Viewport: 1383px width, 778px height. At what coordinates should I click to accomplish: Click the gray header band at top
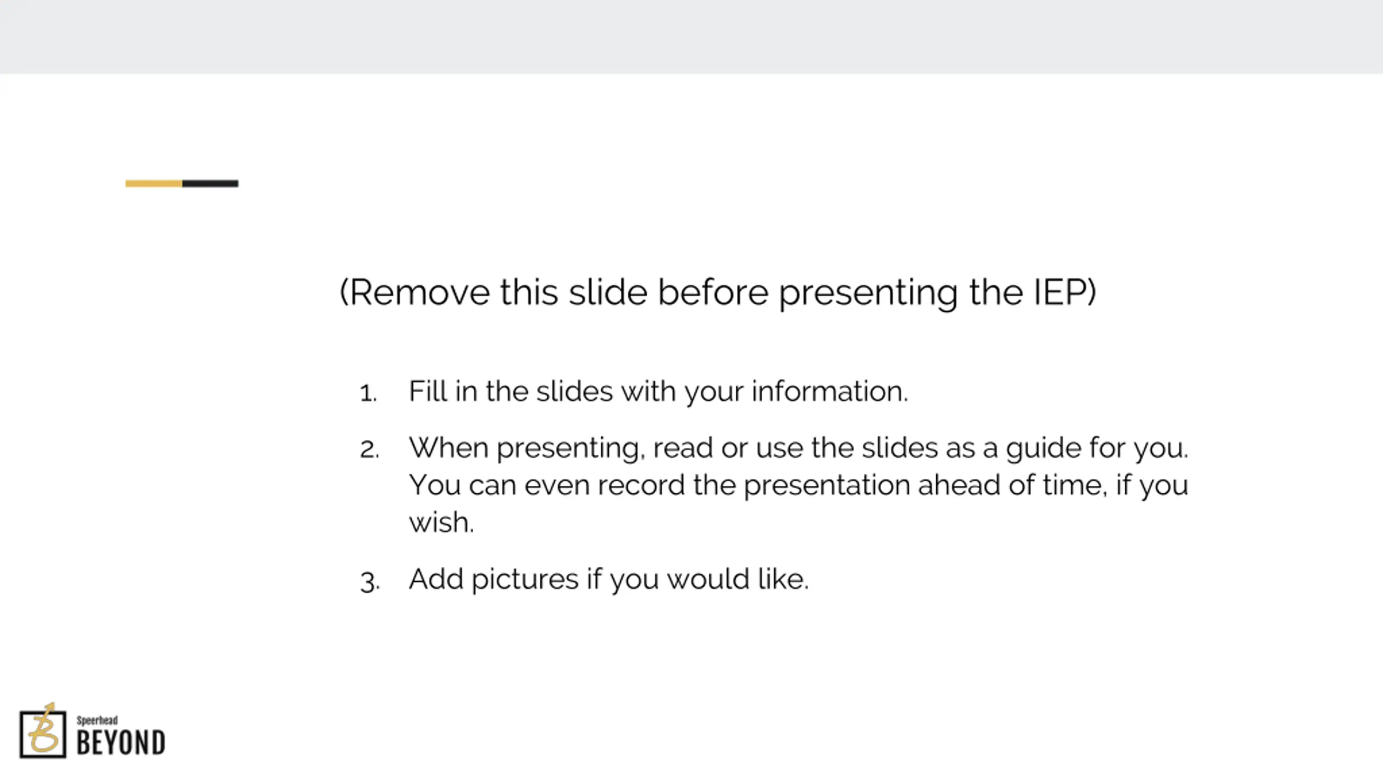[x=691, y=37]
